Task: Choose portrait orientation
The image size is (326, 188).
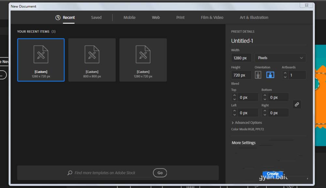Action: tap(258, 75)
